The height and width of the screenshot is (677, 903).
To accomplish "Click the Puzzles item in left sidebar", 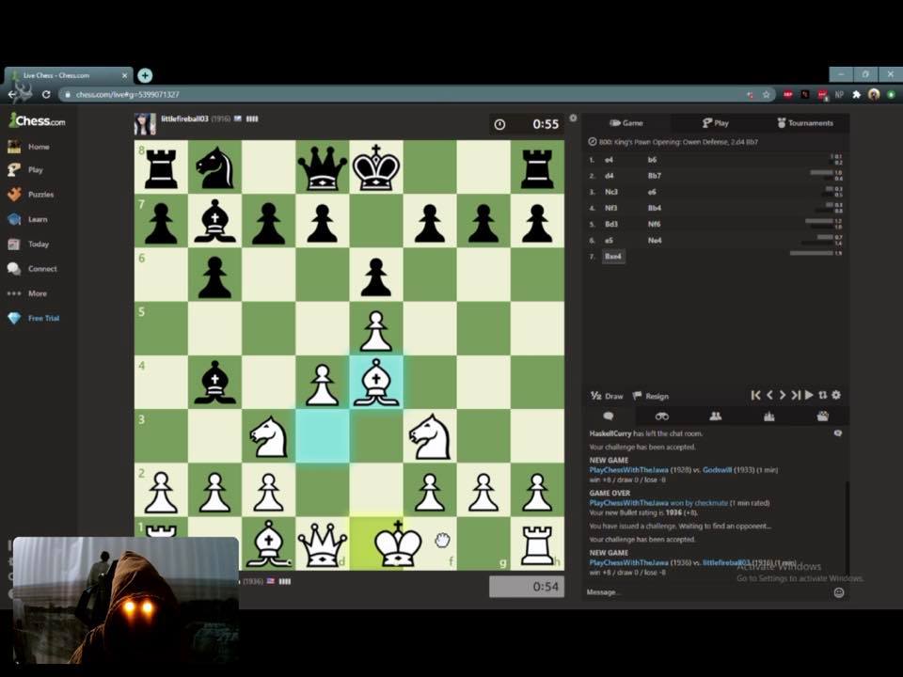I will click(40, 195).
